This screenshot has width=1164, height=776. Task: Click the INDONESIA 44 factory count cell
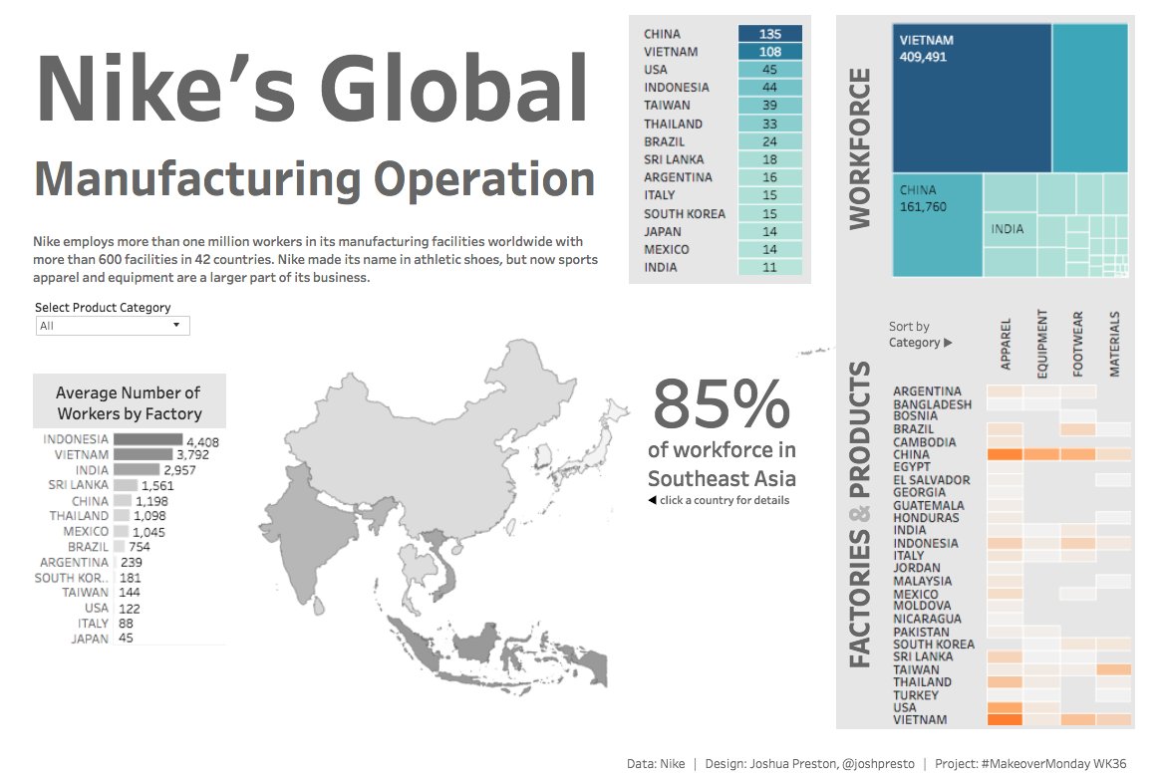click(769, 87)
